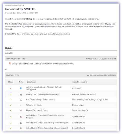Click the 'smk s001' site name
The width and height of the screenshot is (122, 134).
point(9,53)
